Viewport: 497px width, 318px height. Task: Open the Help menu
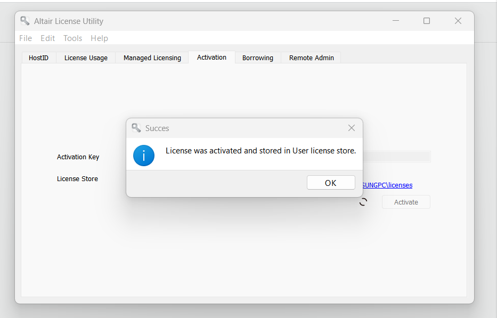pos(99,38)
